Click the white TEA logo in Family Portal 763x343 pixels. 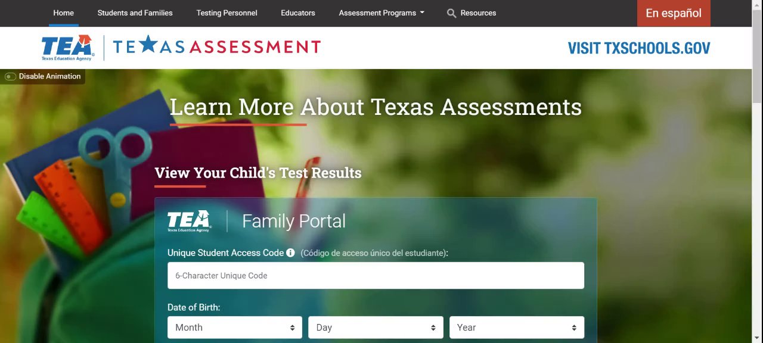pos(189,221)
